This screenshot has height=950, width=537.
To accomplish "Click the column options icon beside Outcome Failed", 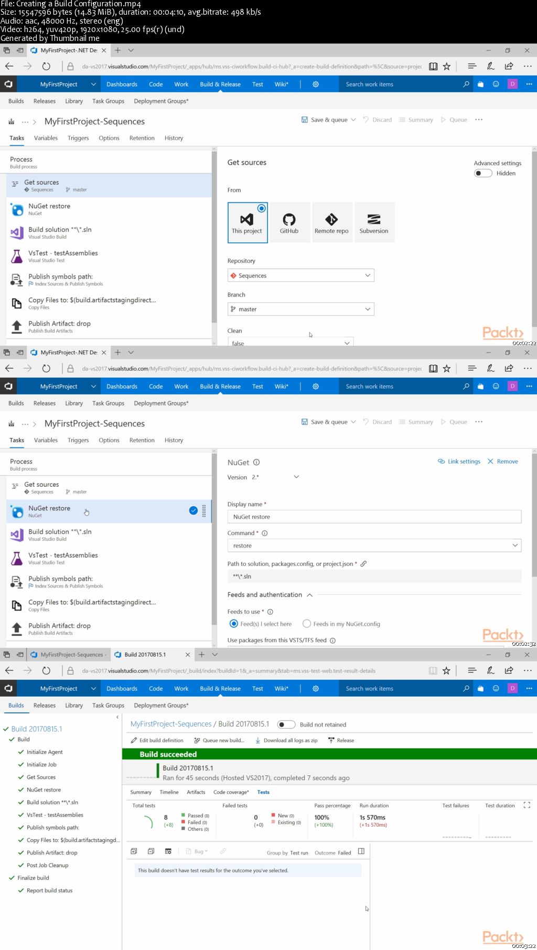I will (x=361, y=851).
